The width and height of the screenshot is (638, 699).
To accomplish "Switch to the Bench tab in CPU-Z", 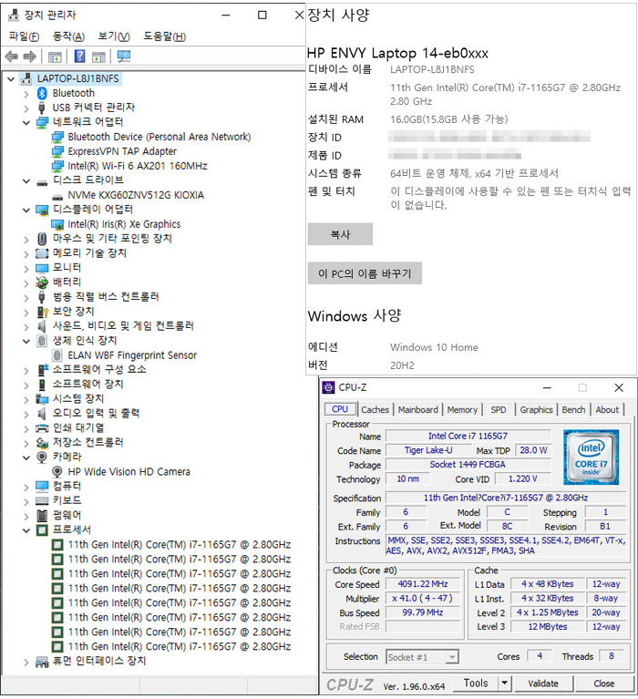I will pos(573,410).
